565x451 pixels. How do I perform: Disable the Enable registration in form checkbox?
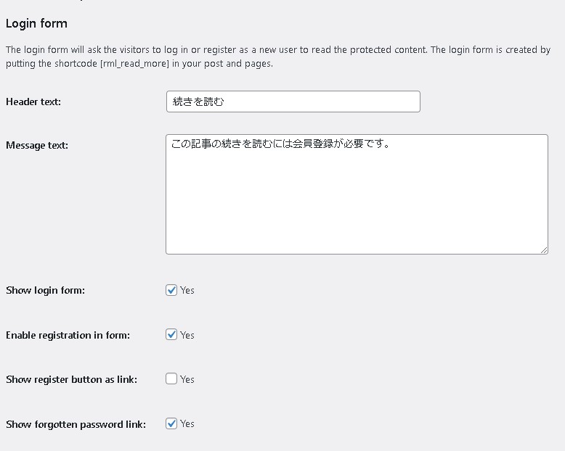click(171, 335)
